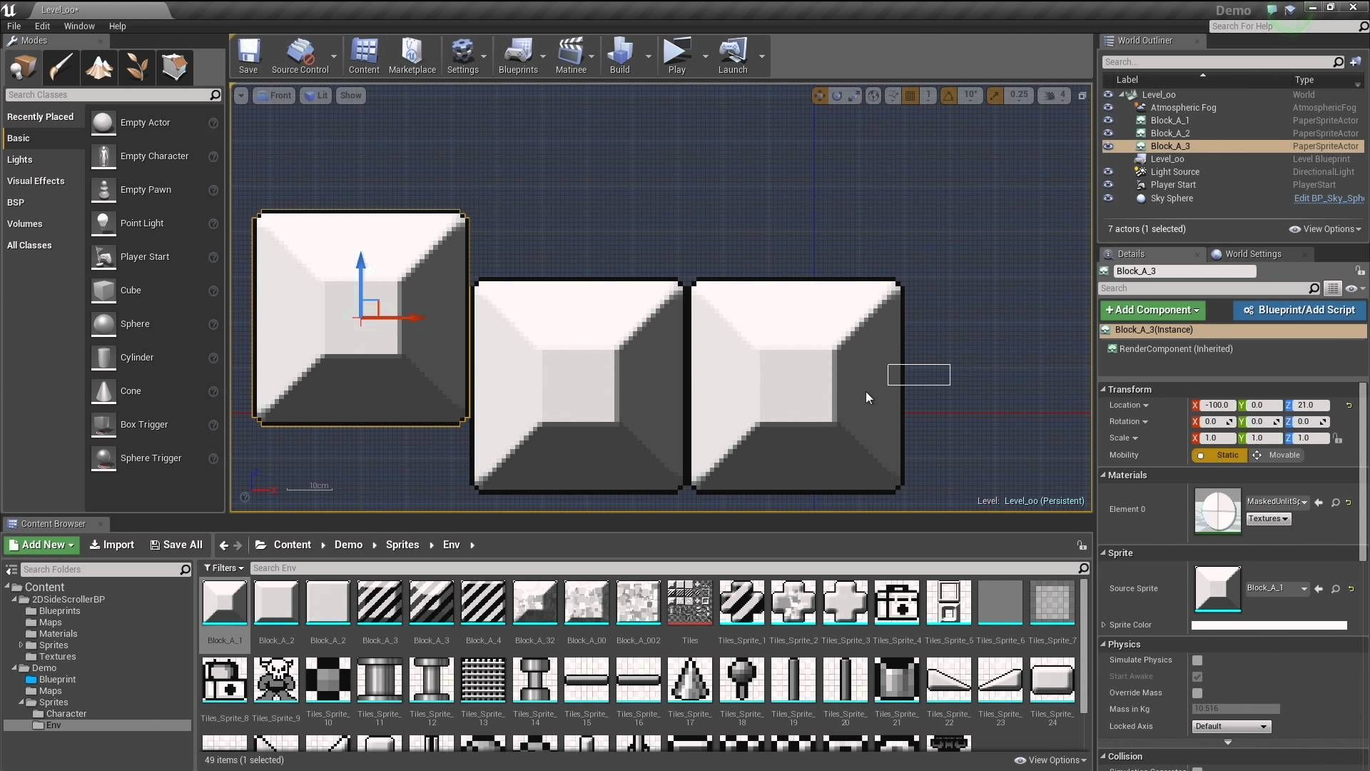Enable the Override Mass checkbox

pos(1197,693)
